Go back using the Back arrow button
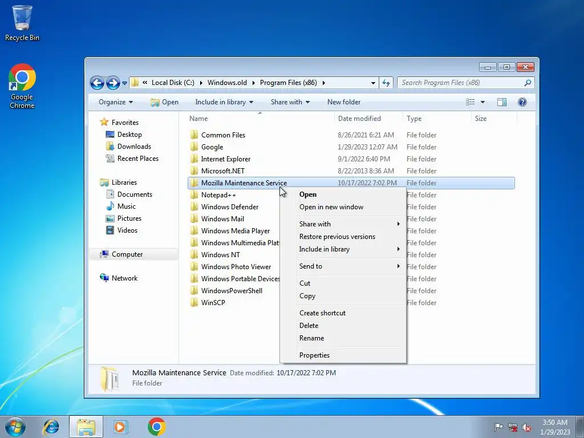 click(x=97, y=83)
